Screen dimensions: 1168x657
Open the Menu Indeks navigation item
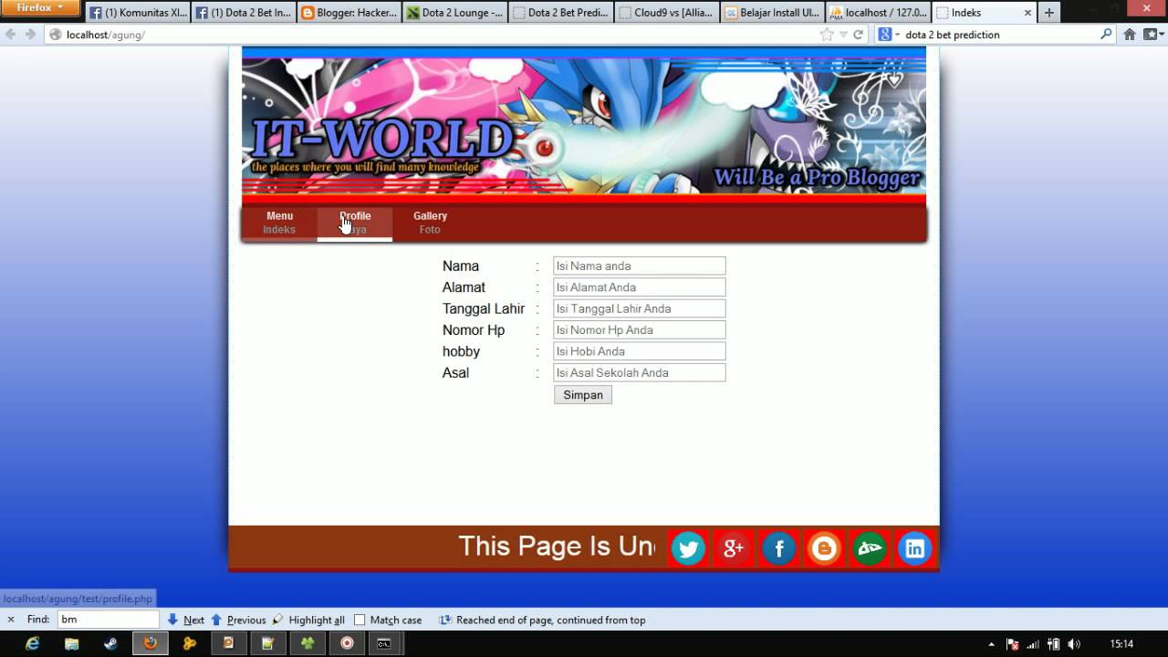(x=279, y=223)
